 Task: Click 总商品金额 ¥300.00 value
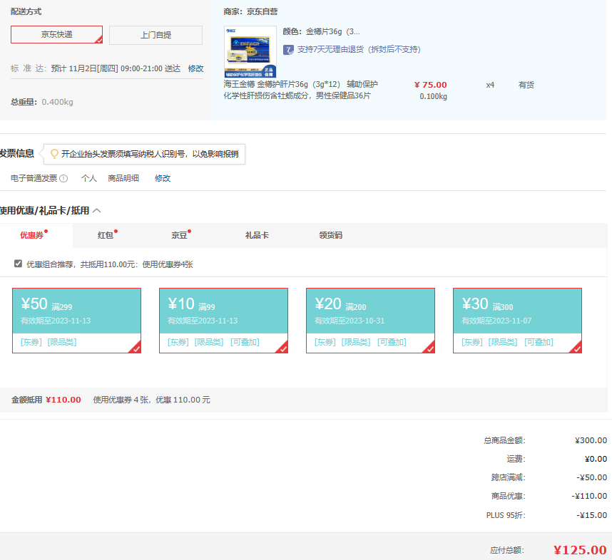click(x=591, y=441)
